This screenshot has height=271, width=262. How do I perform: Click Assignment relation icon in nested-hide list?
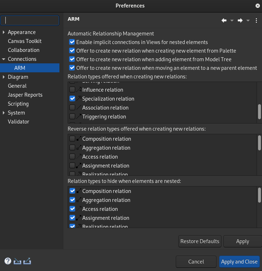(79, 218)
